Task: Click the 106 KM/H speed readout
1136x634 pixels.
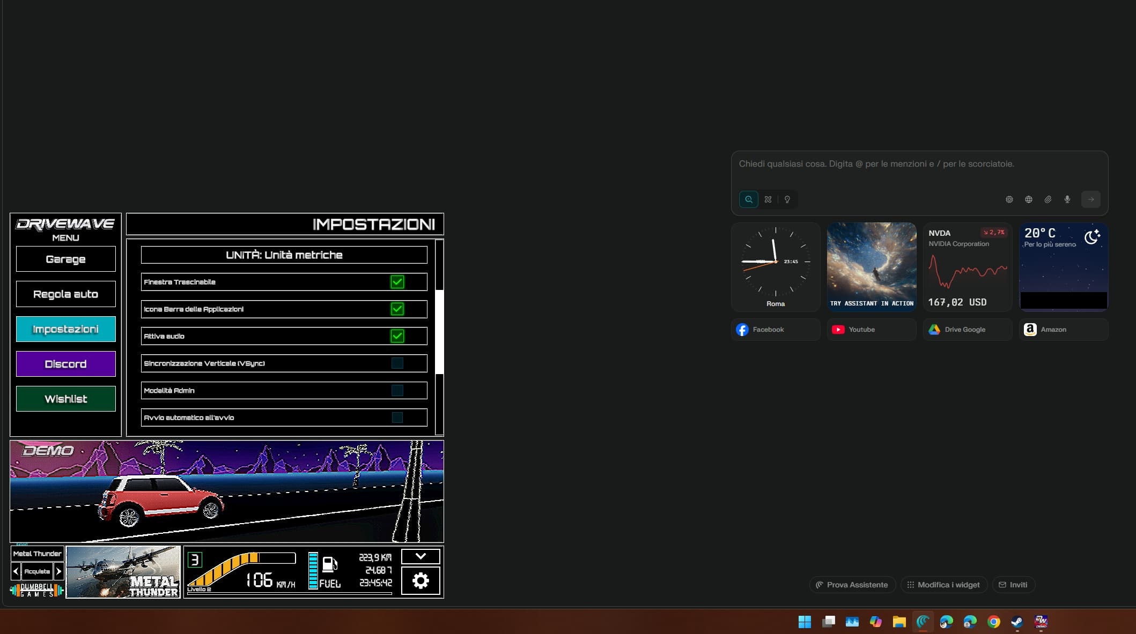Action: tap(270, 580)
